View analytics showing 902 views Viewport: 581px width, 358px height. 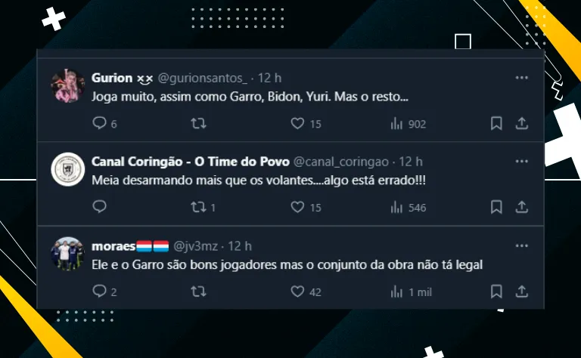[409, 124]
